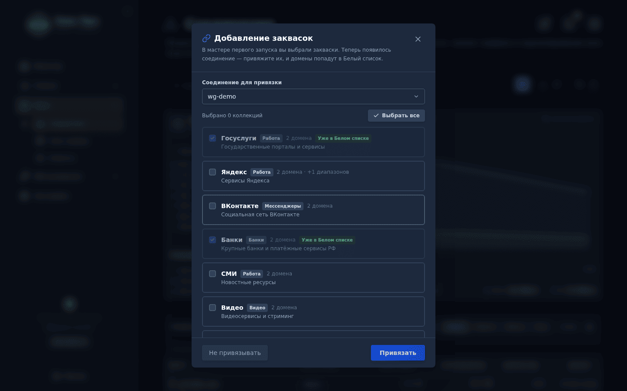Click Крупные банки и платёжные сервисы РФ
The image size is (627, 391).
(x=278, y=249)
